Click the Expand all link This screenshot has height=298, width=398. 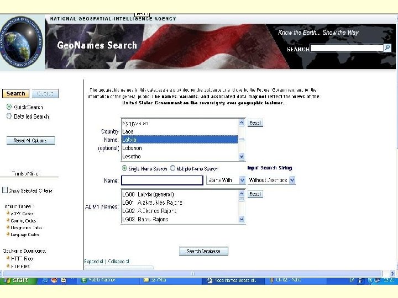[93, 261]
